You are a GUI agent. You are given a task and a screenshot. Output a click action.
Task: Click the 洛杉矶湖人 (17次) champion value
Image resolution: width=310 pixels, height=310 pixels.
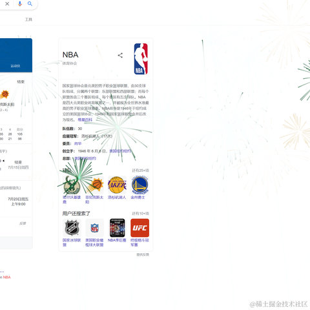click(x=97, y=136)
